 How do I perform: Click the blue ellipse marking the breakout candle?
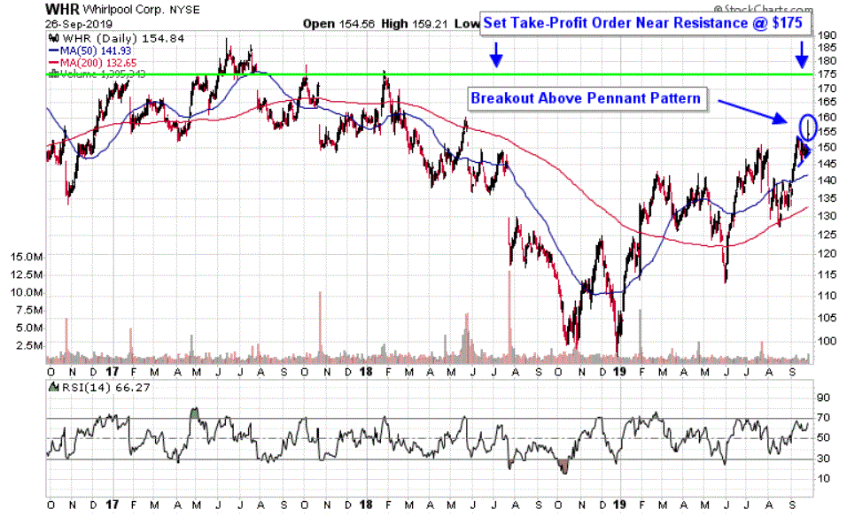(x=806, y=127)
